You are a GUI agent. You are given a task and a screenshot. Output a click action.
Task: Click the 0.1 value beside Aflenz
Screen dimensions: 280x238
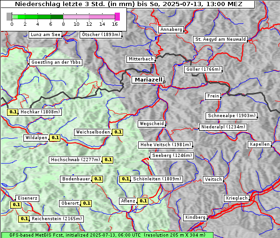click(x=143, y=201)
